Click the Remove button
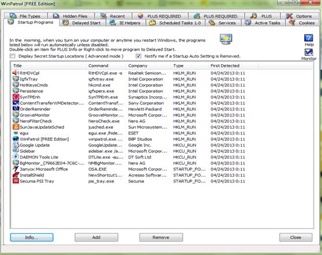This screenshot has height=255, width=322. pyautogui.click(x=161, y=237)
